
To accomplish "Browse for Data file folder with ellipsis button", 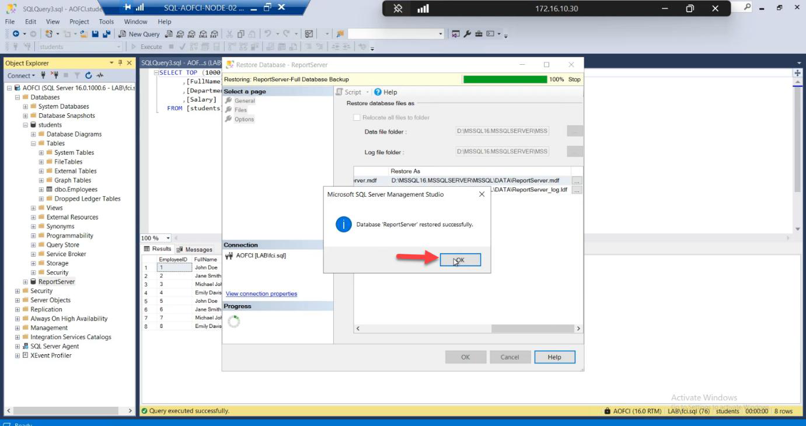I will [575, 131].
